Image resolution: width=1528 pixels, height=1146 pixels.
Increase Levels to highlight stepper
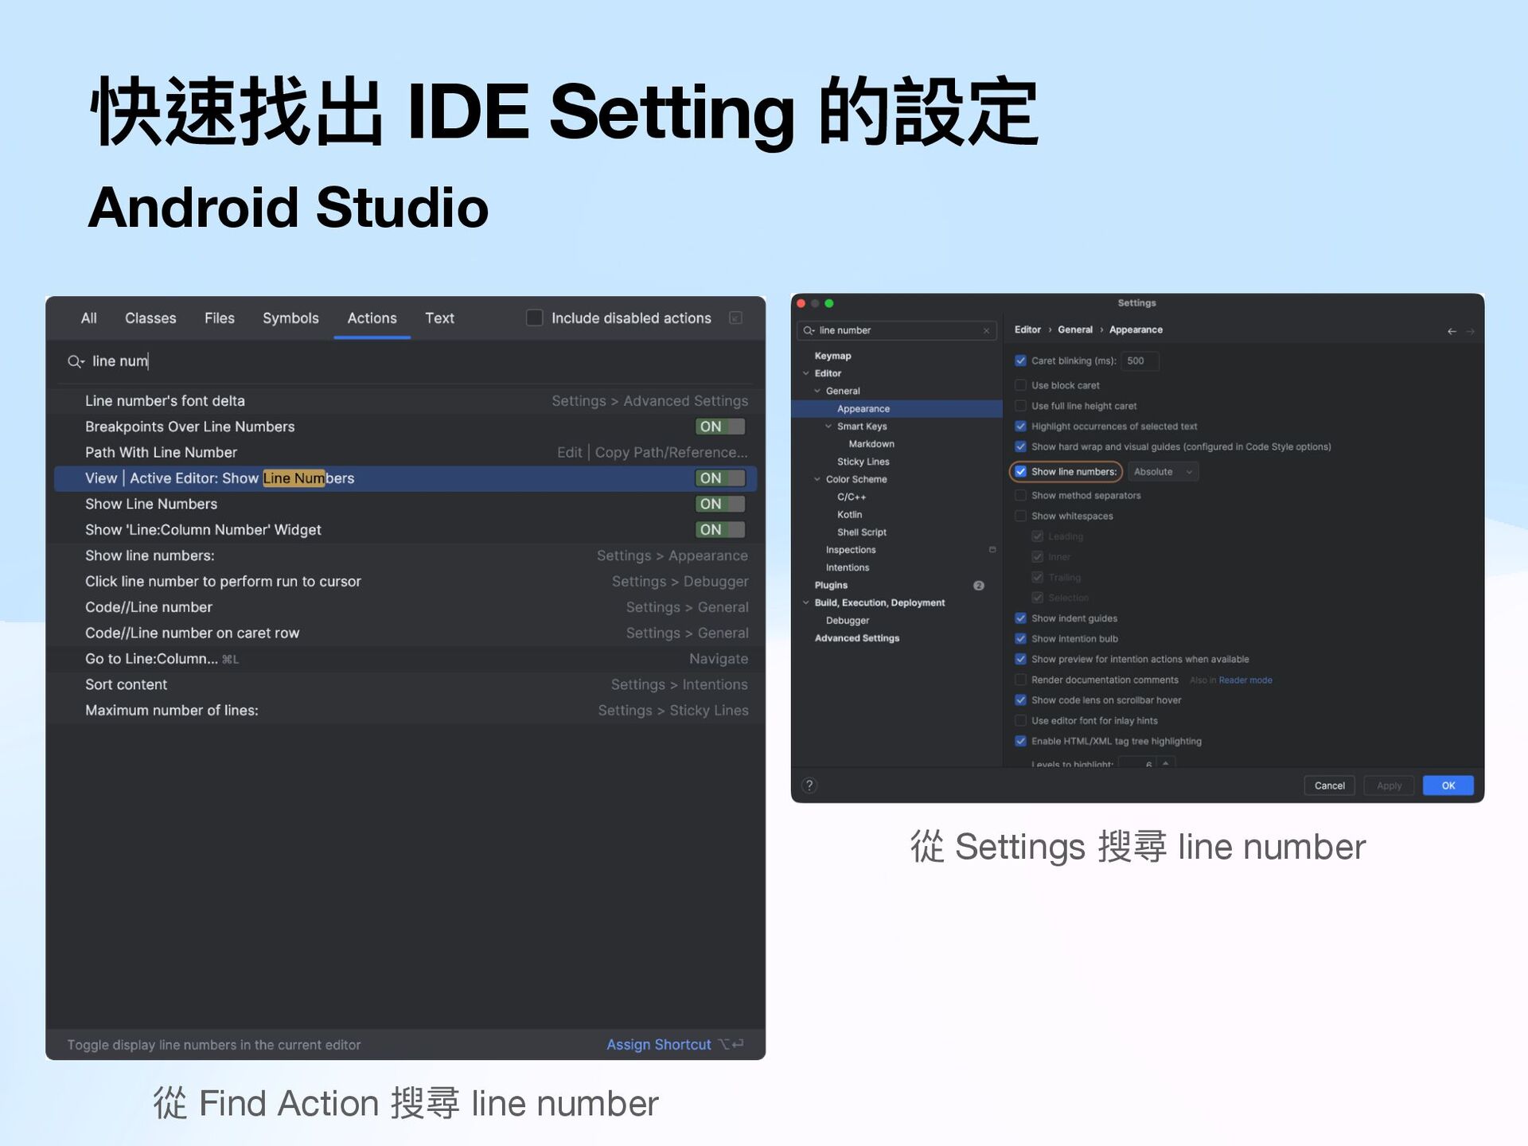click(1166, 762)
